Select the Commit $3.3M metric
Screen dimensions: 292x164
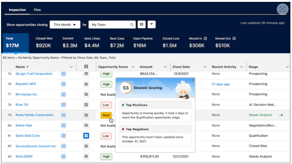70,42
